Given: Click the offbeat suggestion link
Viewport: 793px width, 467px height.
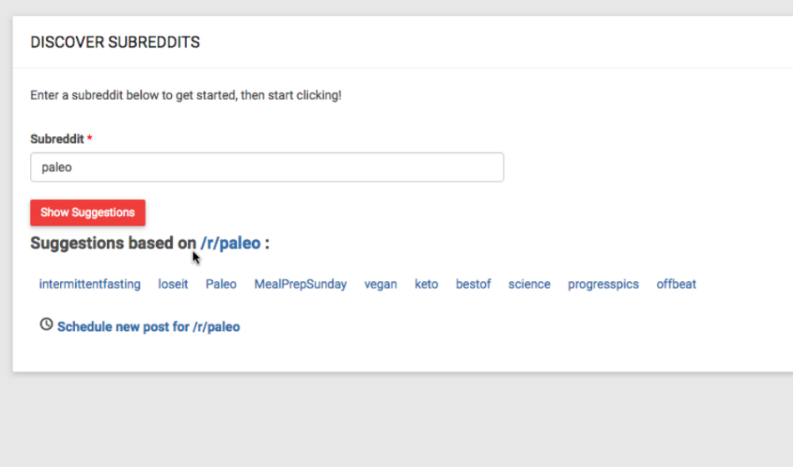Looking at the screenshot, I should tap(676, 284).
